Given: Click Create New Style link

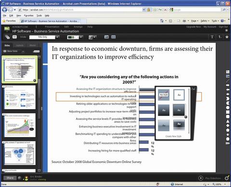Looking at the screenshot, I should pos(173,137).
